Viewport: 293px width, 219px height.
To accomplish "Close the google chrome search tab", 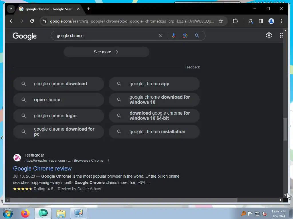I will pyautogui.click(x=78, y=9).
